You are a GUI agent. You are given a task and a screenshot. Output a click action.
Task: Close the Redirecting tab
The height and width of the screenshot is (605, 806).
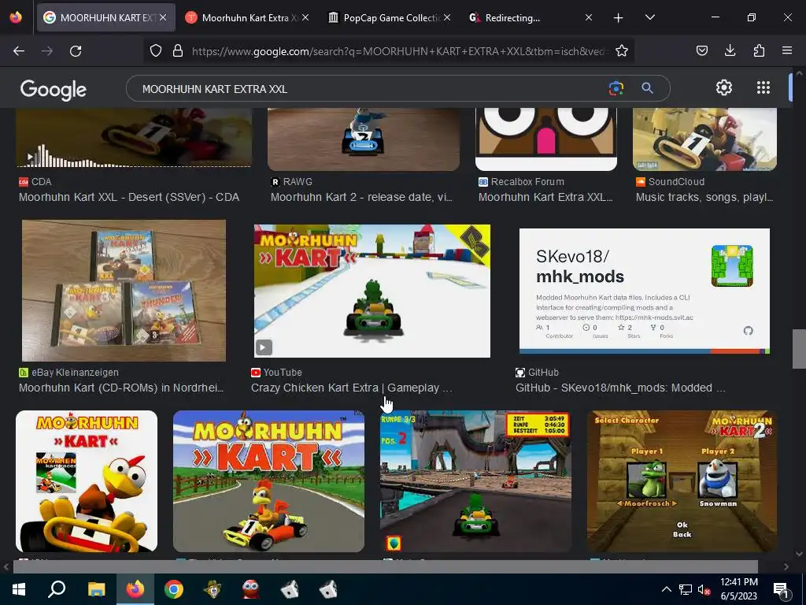tap(589, 17)
